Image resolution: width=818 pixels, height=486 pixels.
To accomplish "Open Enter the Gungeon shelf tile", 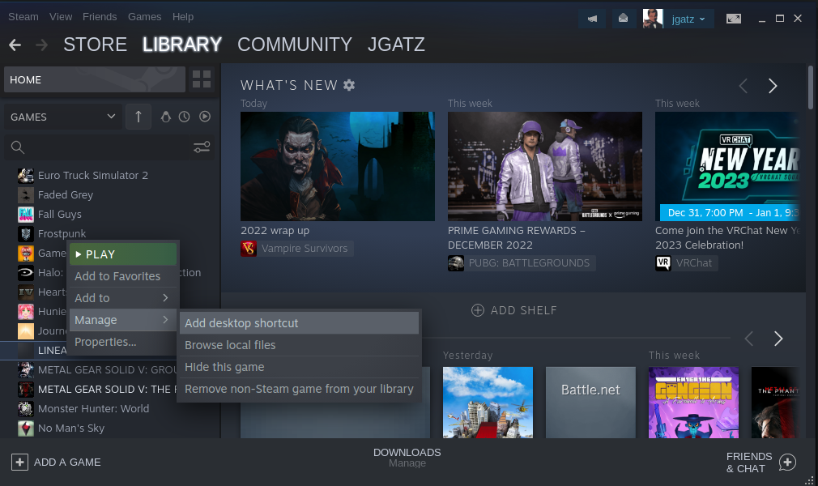I will [693, 402].
